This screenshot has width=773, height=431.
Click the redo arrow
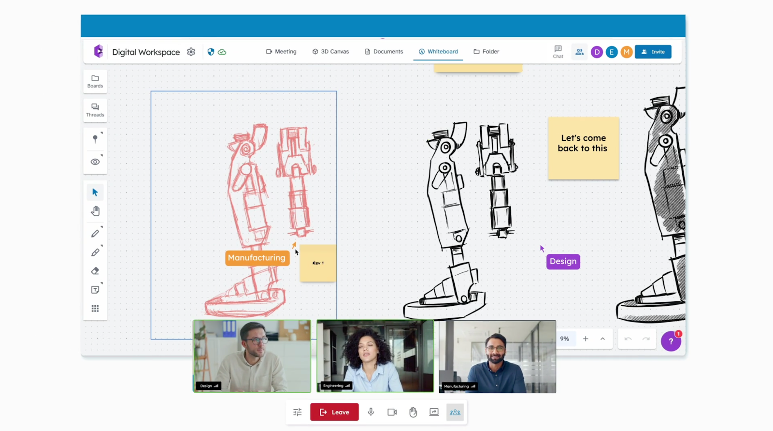tap(646, 339)
